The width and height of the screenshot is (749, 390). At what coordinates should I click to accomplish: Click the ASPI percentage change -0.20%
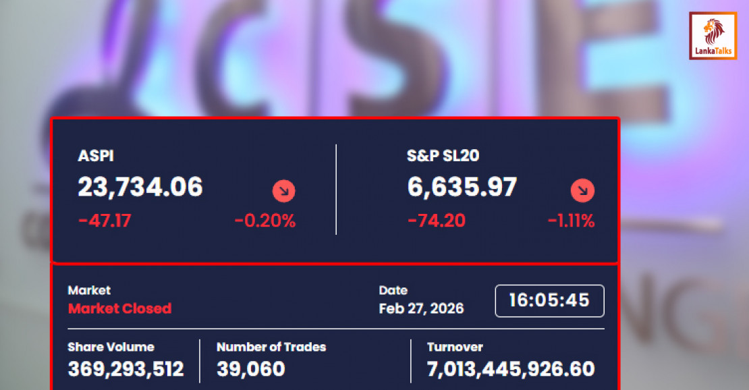(x=265, y=221)
